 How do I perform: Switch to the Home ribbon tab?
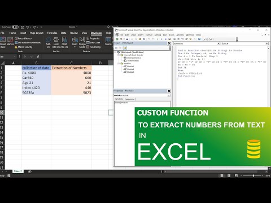click(12, 33)
